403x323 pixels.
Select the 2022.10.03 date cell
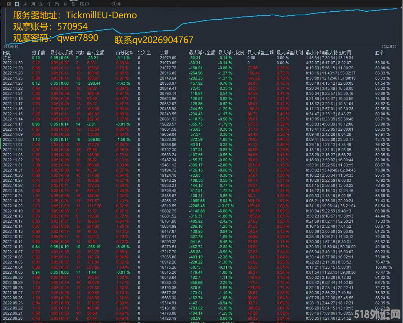[12, 272]
